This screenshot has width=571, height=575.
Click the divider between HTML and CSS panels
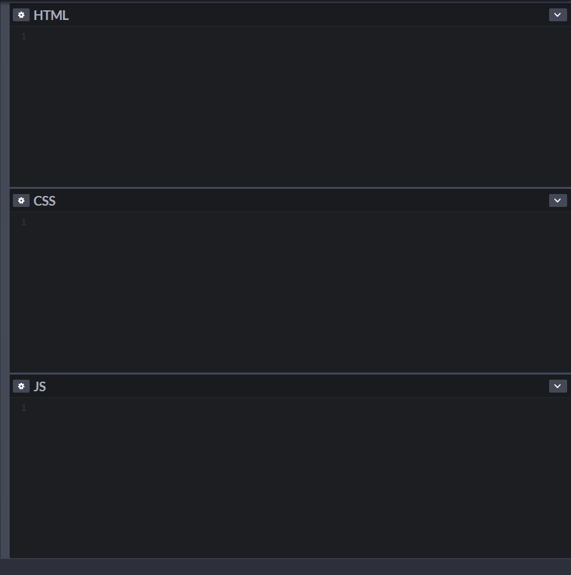[x=290, y=188]
